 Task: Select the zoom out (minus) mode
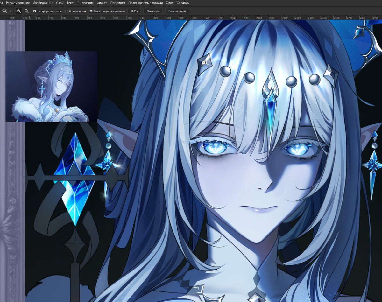point(26,11)
